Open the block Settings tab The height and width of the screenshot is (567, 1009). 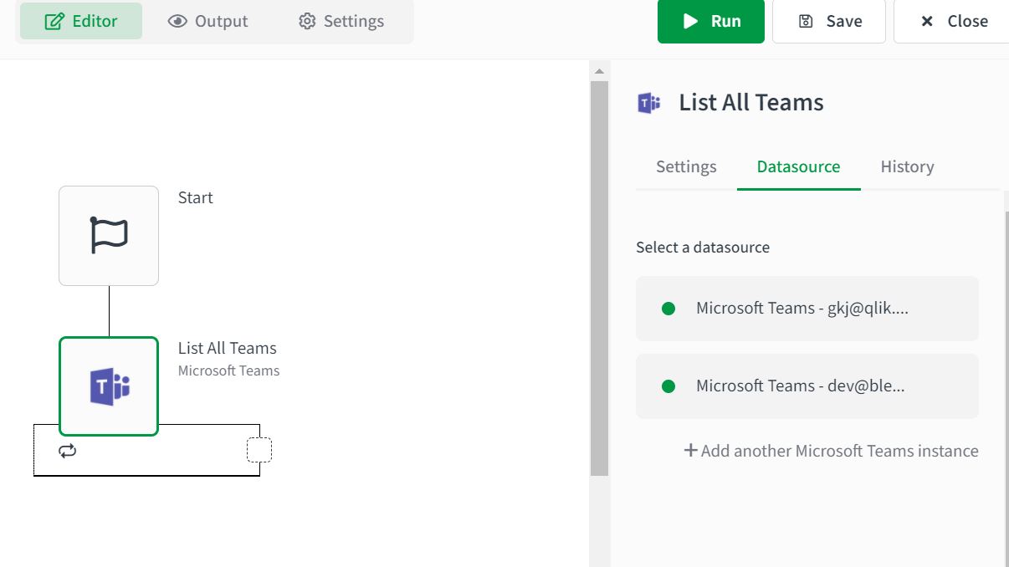(686, 166)
